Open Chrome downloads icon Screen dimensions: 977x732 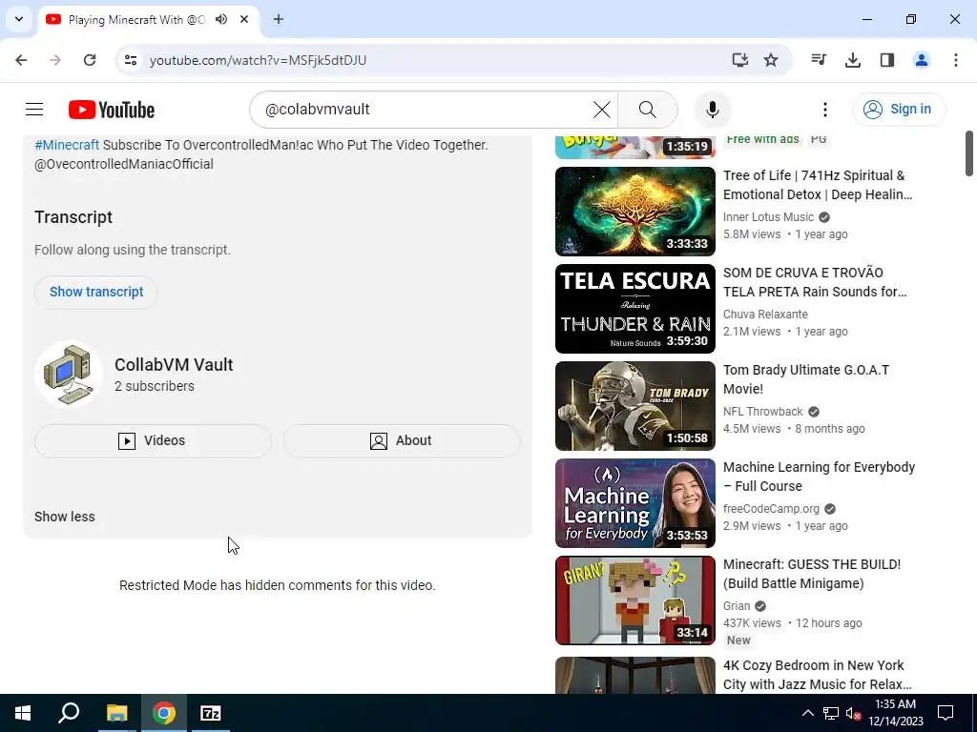(x=853, y=60)
